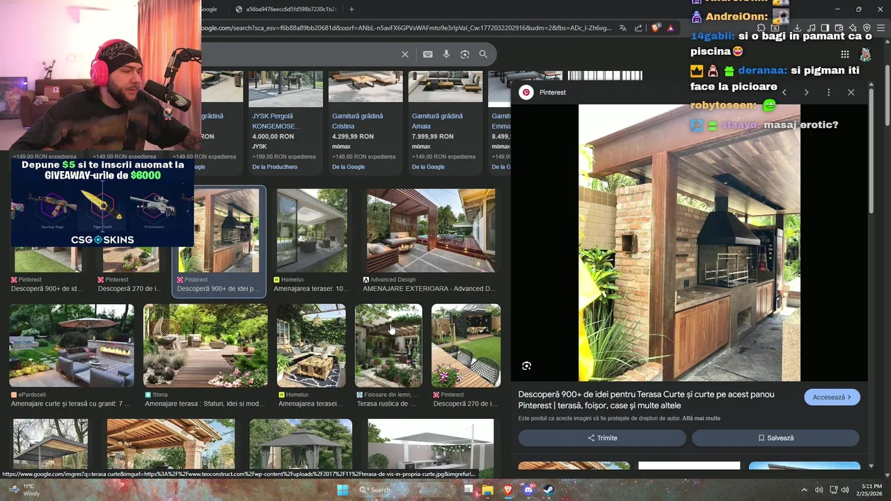This screenshot has width=891, height=501.
Task: Search by image with Google Lens
Action: click(x=465, y=54)
